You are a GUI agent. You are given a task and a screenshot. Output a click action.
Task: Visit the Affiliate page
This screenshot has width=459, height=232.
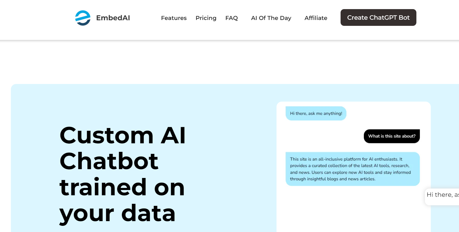[x=316, y=18]
